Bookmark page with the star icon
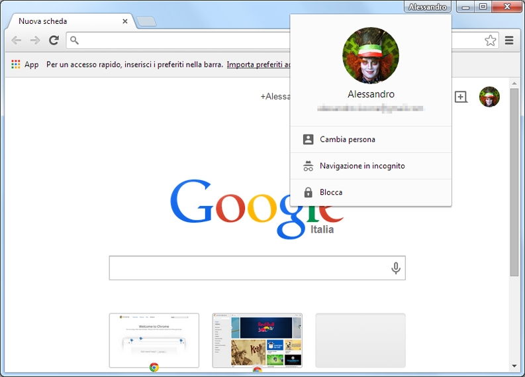This screenshot has height=377, width=525. [x=490, y=40]
